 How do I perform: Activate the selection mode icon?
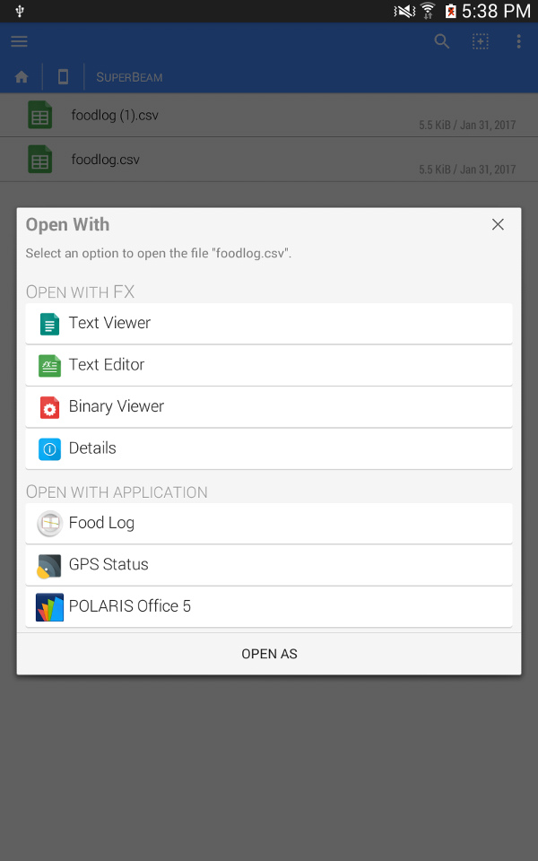[481, 41]
